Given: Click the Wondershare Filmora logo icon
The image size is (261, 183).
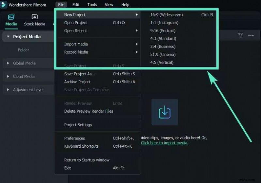Looking at the screenshot, I should [3, 5].
